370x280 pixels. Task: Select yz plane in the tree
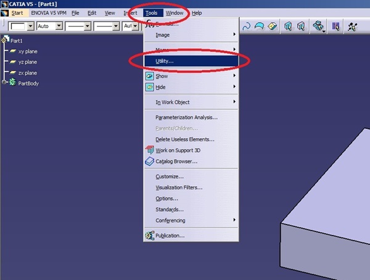pyautogui.click(x=28, y=62)
